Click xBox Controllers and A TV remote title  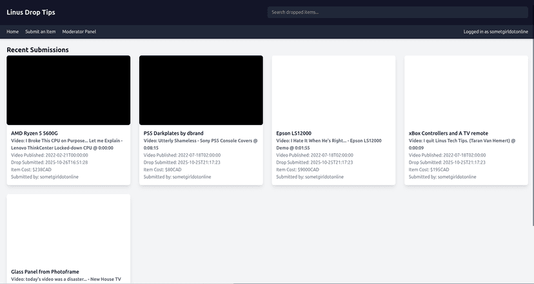pyautogui.click(x=448, y=133)
